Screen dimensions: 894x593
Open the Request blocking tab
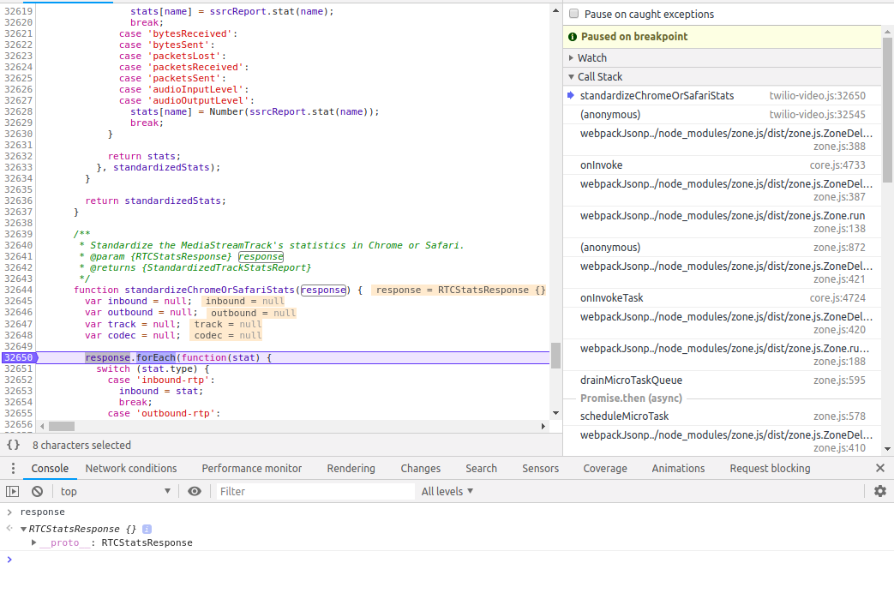coord(770,468)
